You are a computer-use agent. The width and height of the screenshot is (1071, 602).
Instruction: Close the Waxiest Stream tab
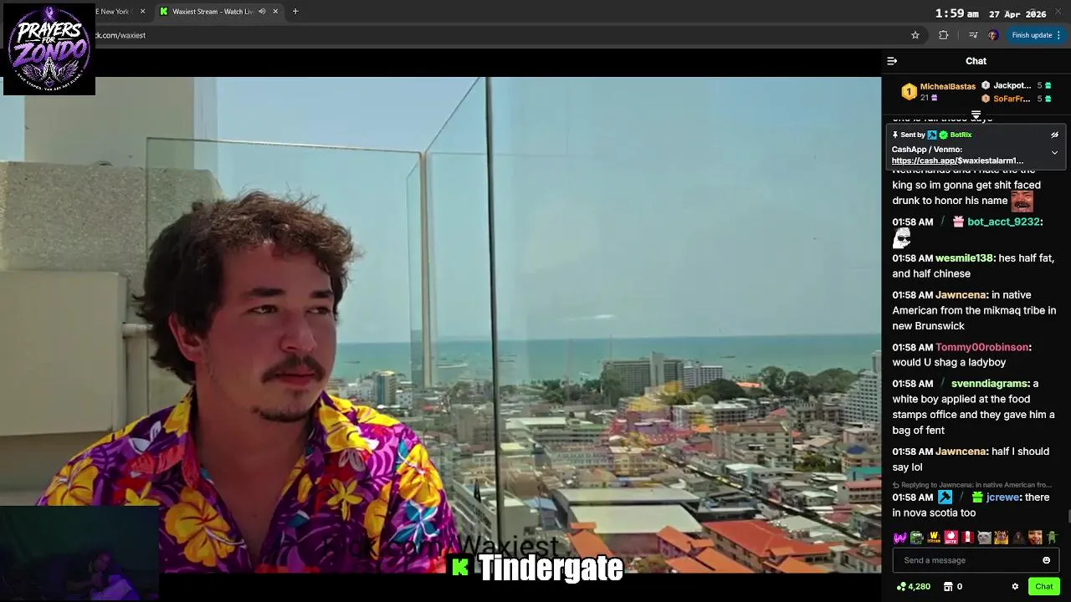coord(275,12)
